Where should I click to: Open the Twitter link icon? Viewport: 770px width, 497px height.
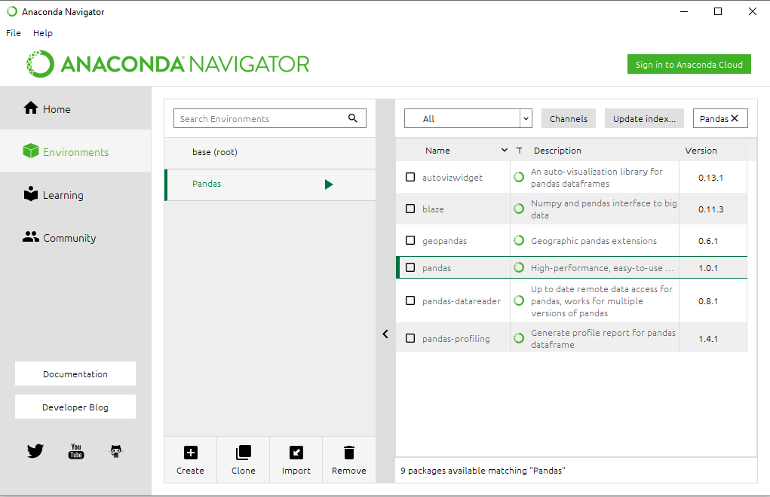click(x=35, y=450)
